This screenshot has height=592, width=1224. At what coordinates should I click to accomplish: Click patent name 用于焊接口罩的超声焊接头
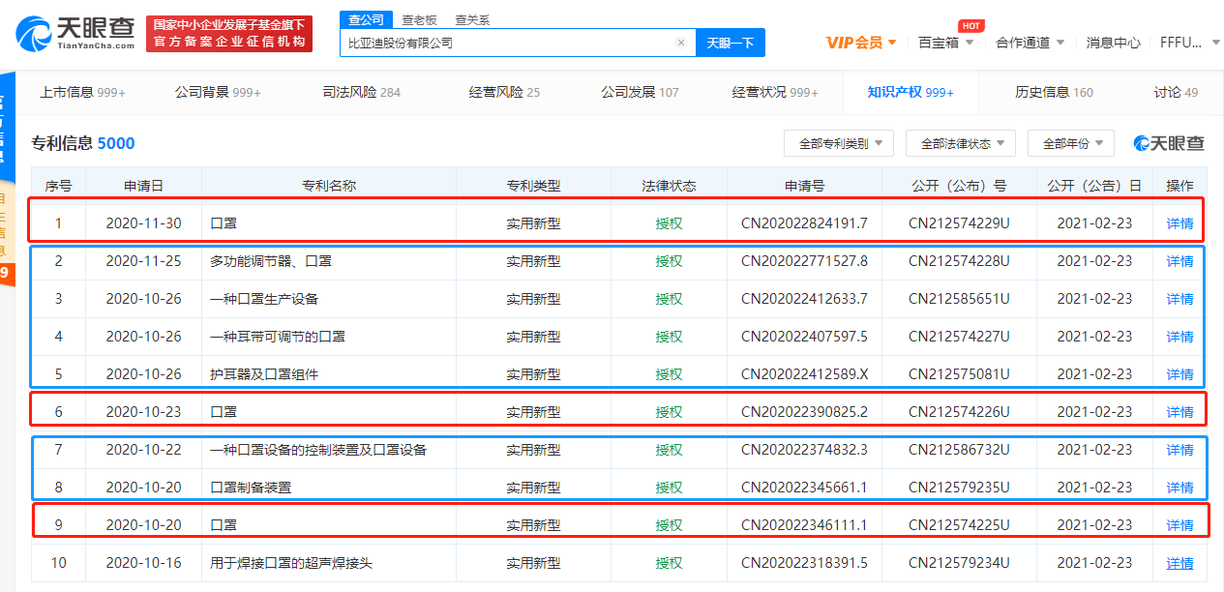tap(290, 563)
